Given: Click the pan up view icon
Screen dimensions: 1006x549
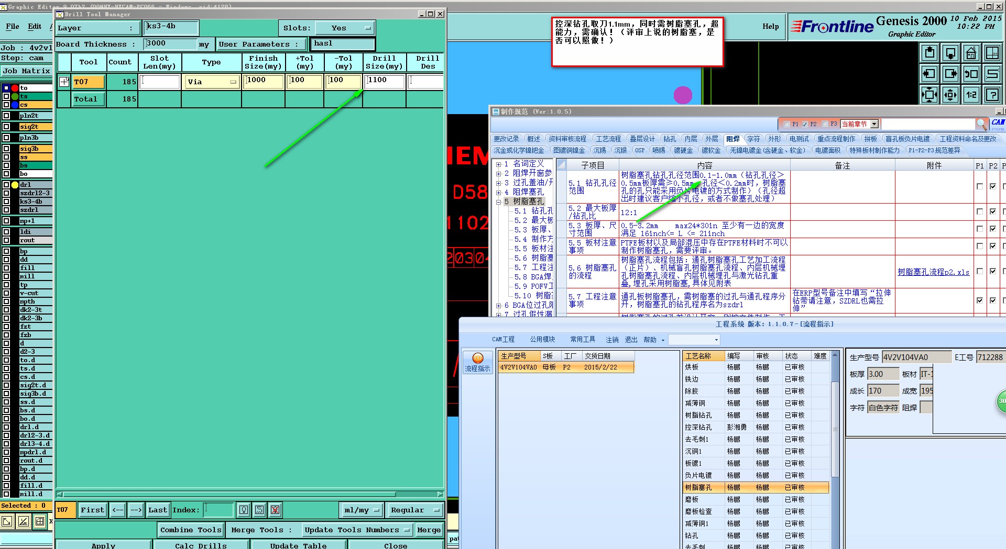Looking at the screenshot, I should point(930,52).
